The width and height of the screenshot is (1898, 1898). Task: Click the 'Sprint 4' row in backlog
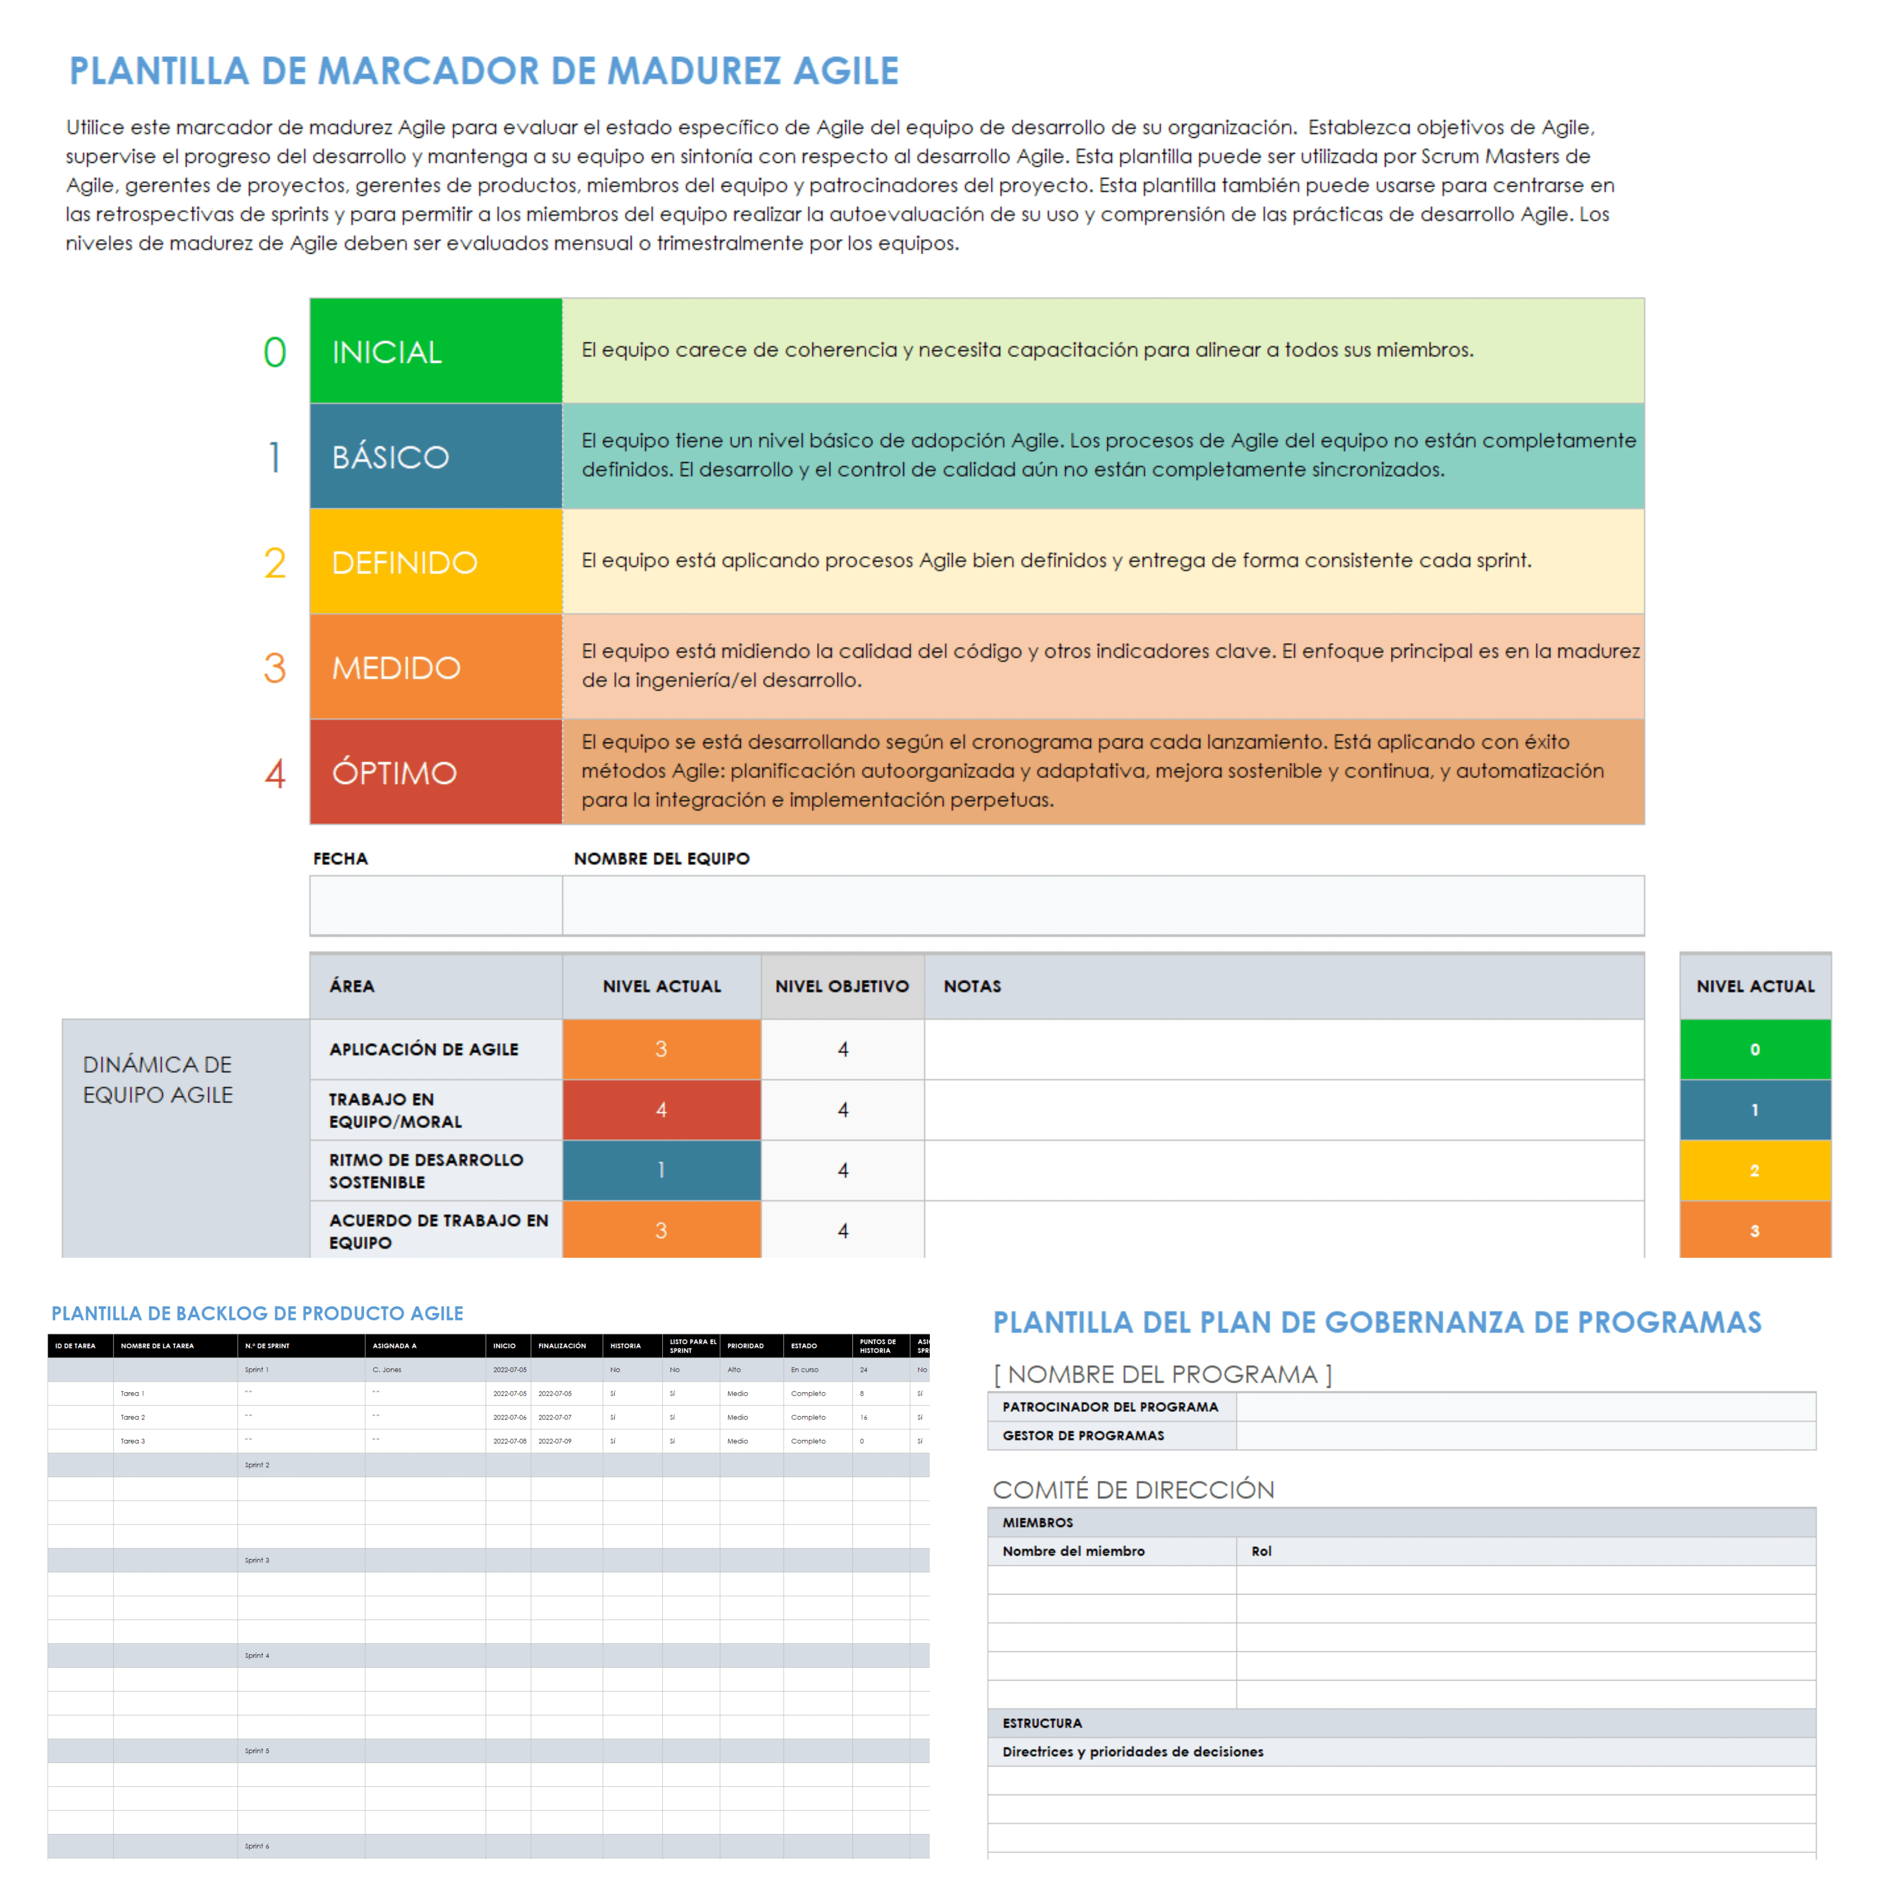pos(488,1656)
